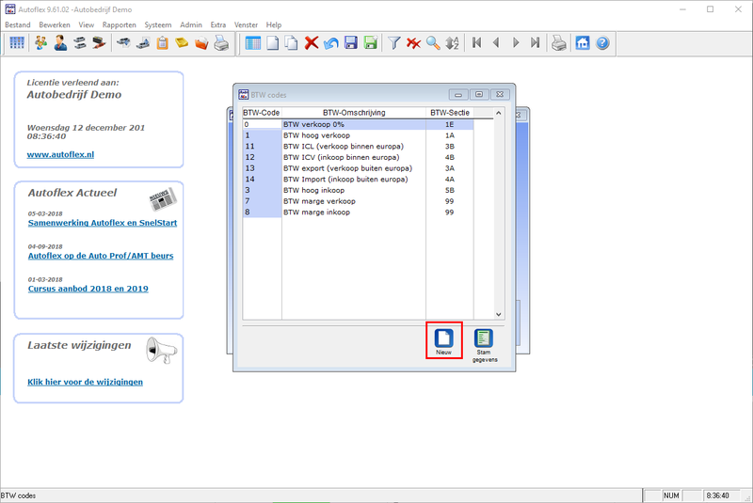Click the BTW codes list scroll up arrow

click(499, 113)
